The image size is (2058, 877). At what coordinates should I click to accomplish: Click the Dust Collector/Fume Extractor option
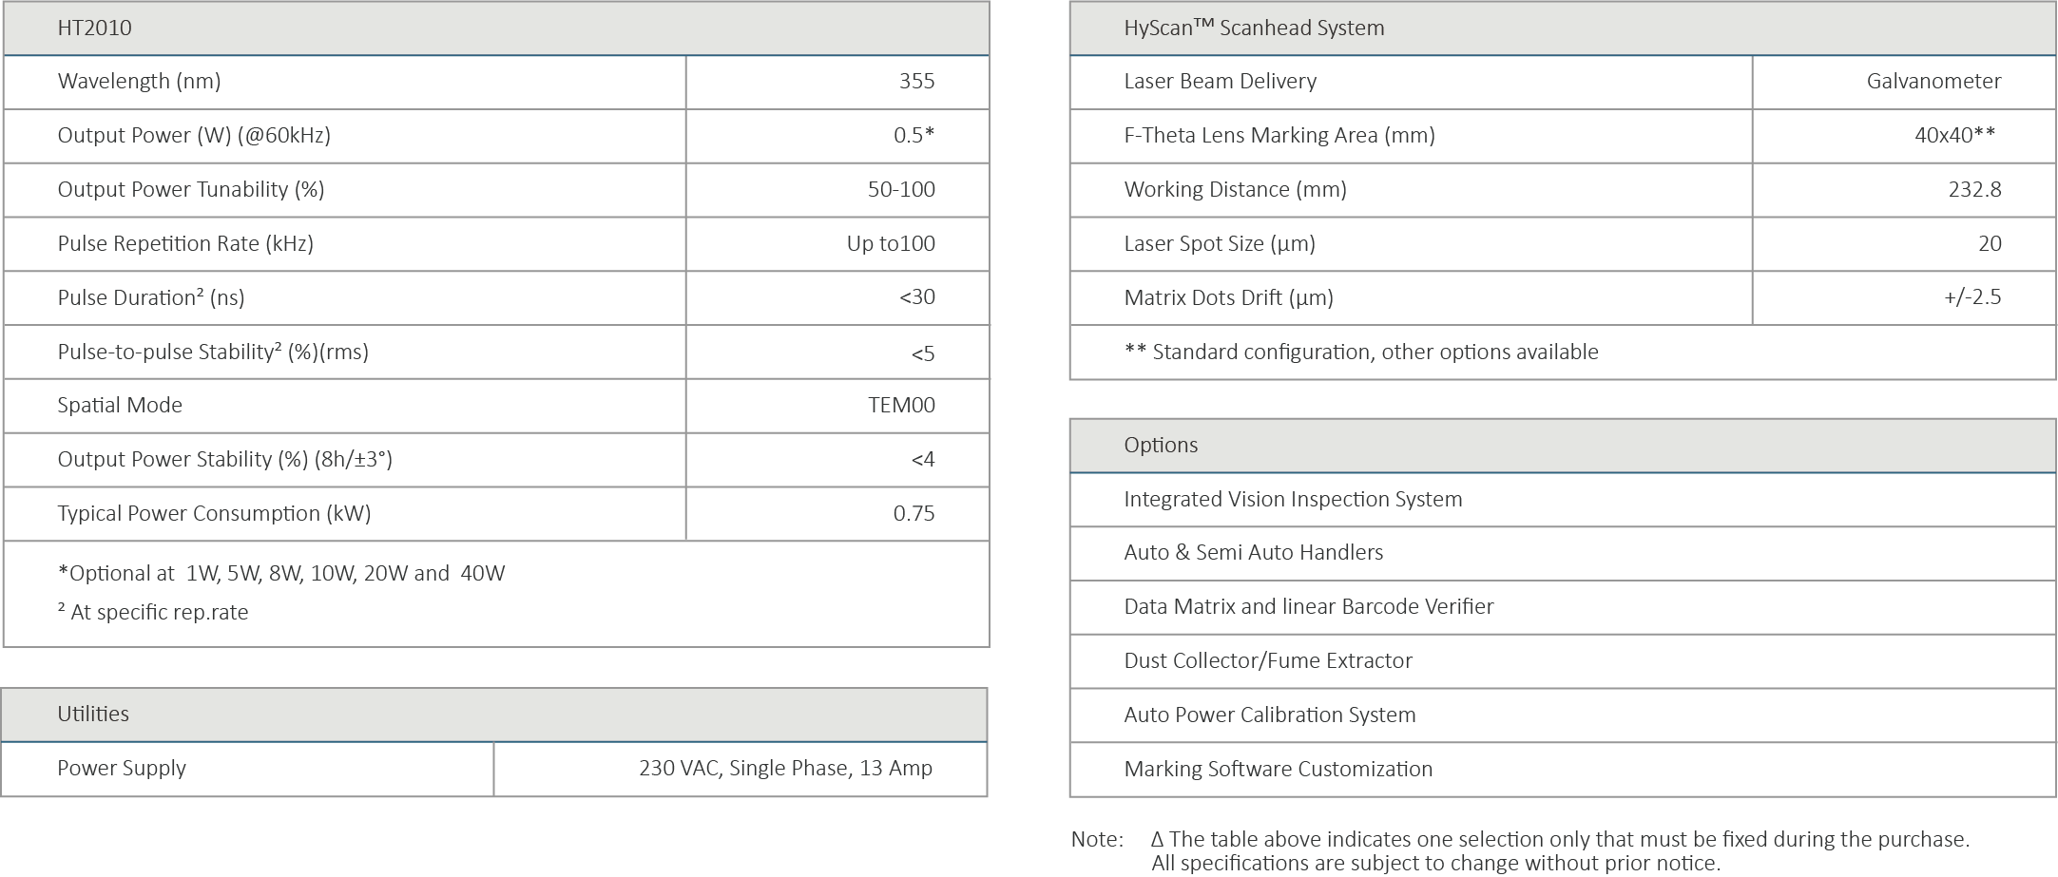[x=1268, y=661]
